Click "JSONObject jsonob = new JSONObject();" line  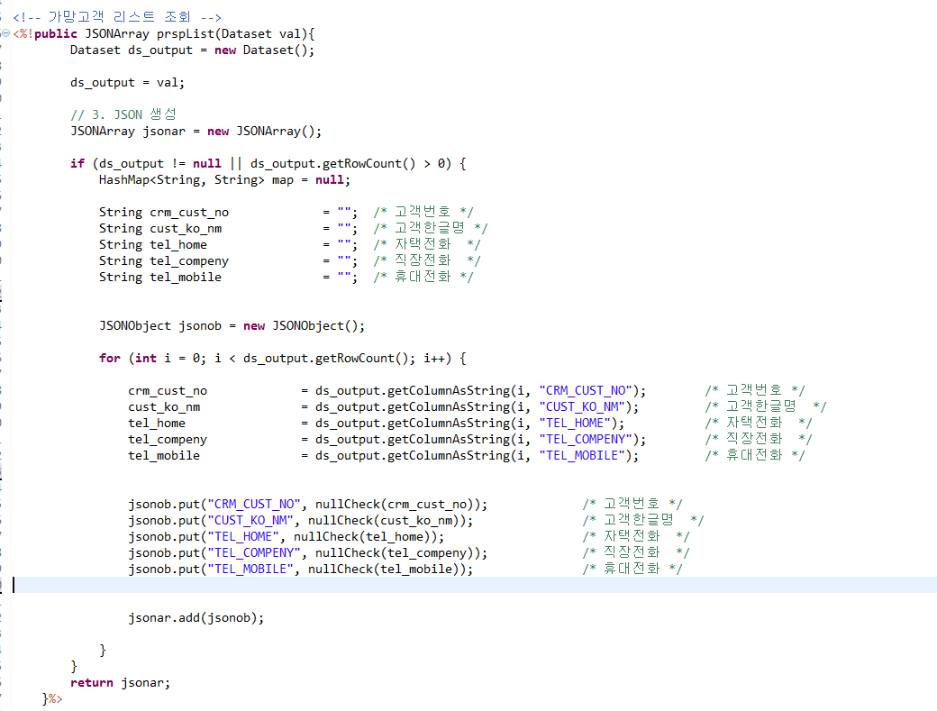tap(232, 325)
